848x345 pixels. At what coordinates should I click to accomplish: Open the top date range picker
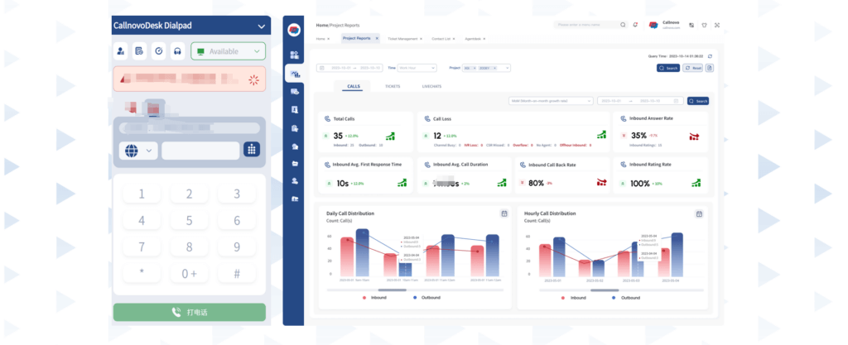point(349,68)
